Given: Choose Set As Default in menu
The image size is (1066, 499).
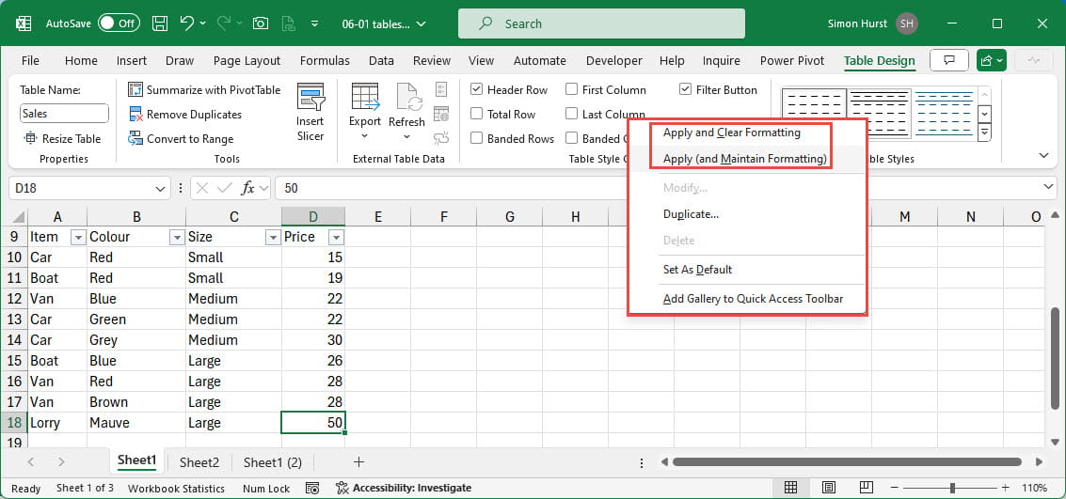Looking at the screenshot, I should tap(697, 270).
